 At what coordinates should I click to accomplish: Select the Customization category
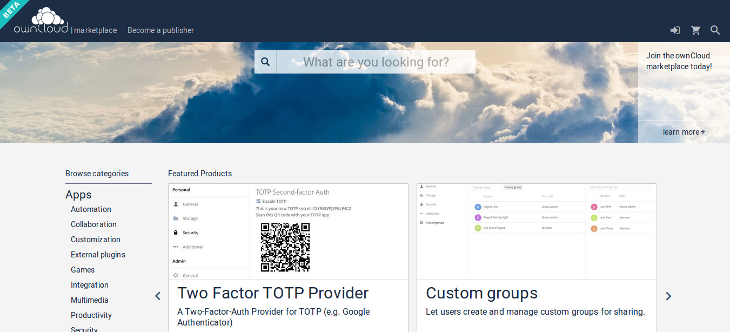coord(96,240)
